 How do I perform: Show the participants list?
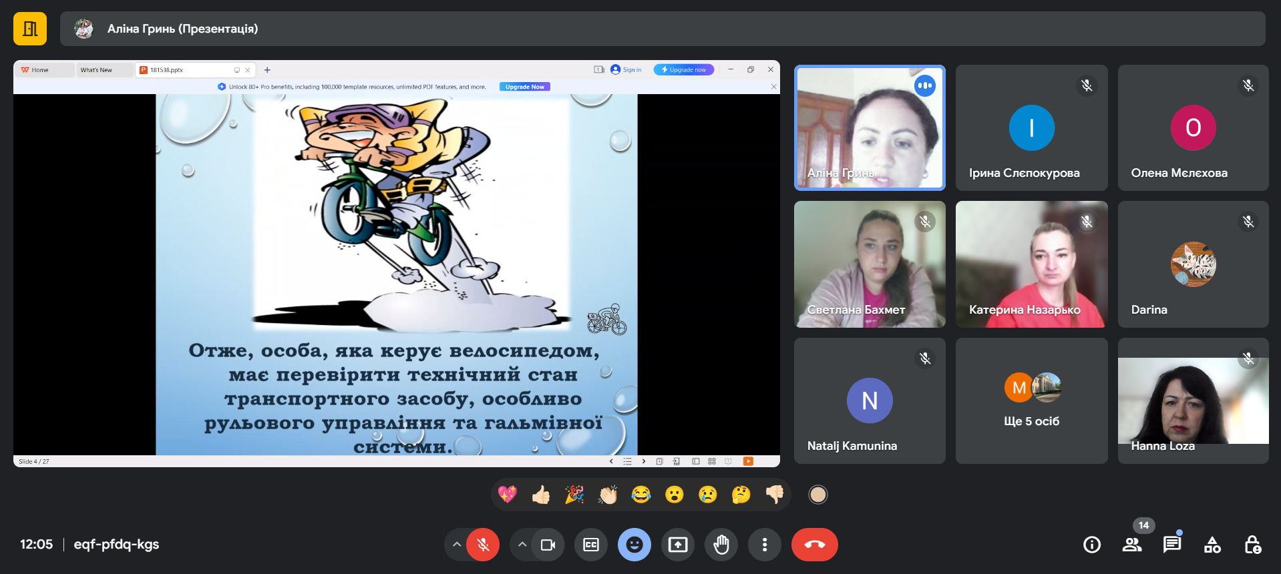1131,545
